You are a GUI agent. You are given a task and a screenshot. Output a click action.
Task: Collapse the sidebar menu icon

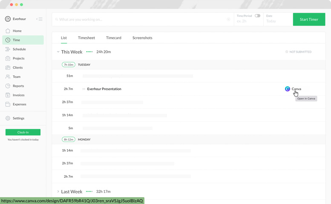pyautogui.click(x=39, y=19)
